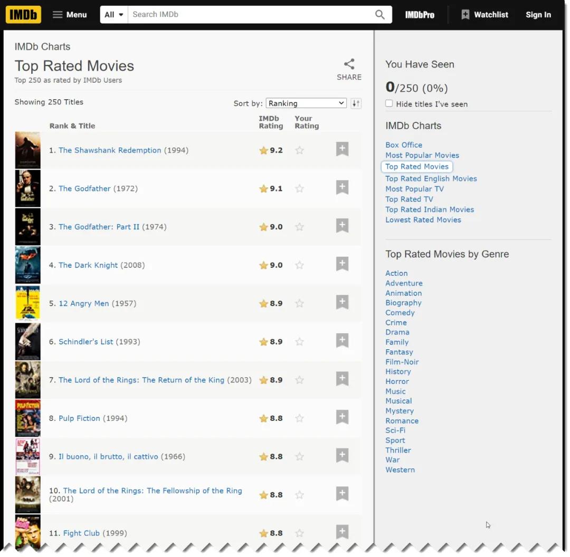Open IMDbPro link
This screenshot has height=557, width=570.
pyautogui.click(x=420, y=15)
